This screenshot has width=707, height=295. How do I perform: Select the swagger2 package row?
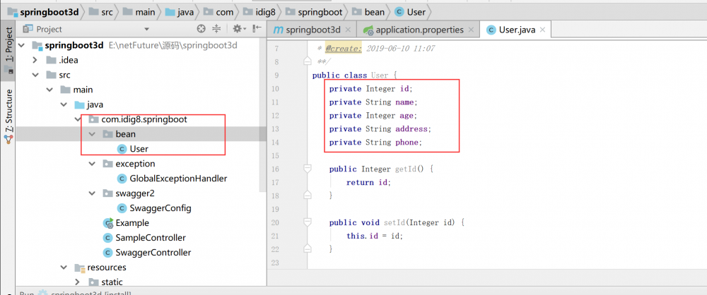tap(141, 193)
